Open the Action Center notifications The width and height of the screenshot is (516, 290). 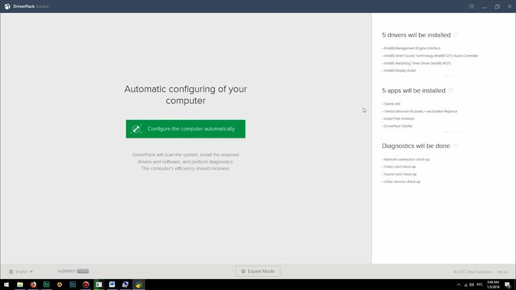[508, 285]
